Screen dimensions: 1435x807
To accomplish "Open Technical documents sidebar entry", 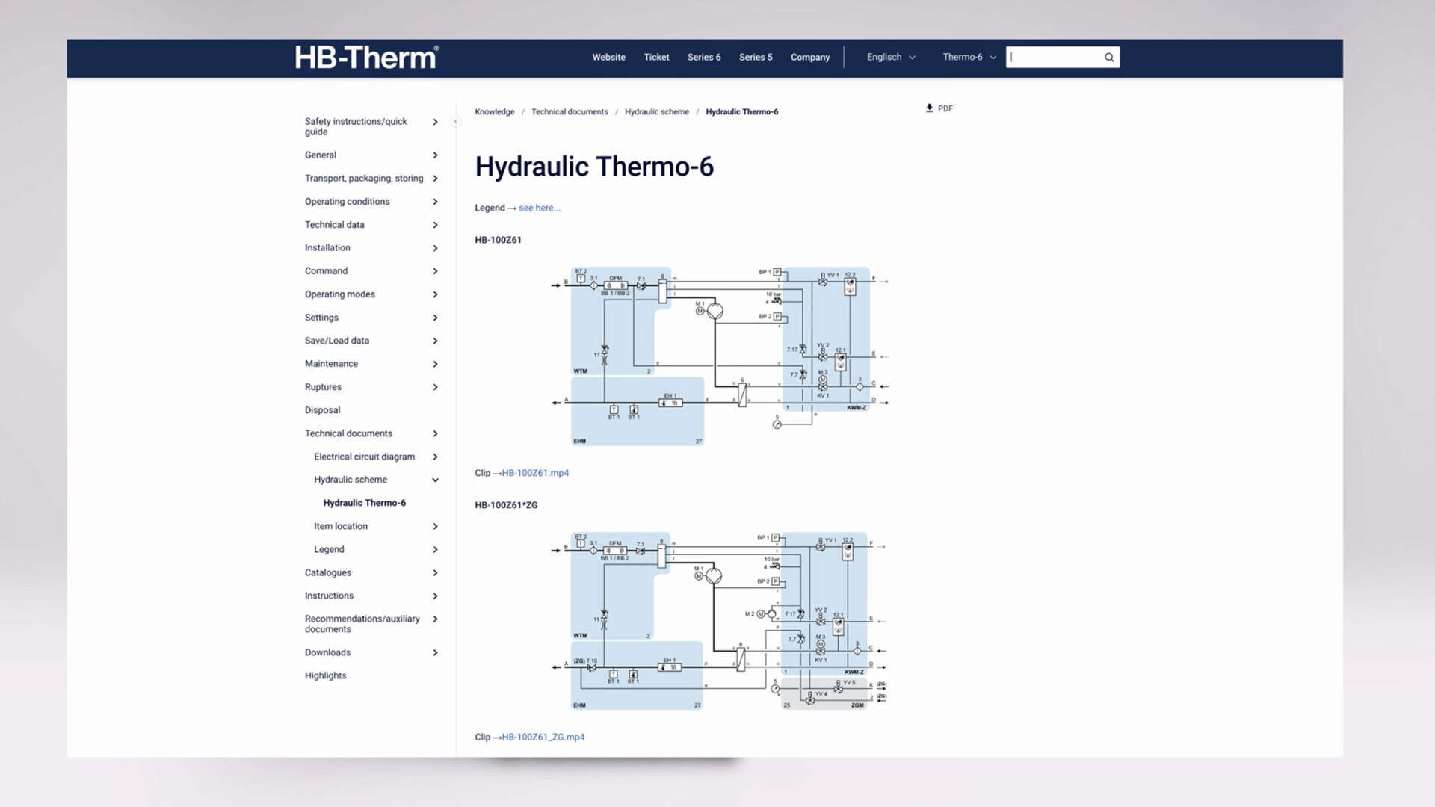I will click(x=348, y=433).
